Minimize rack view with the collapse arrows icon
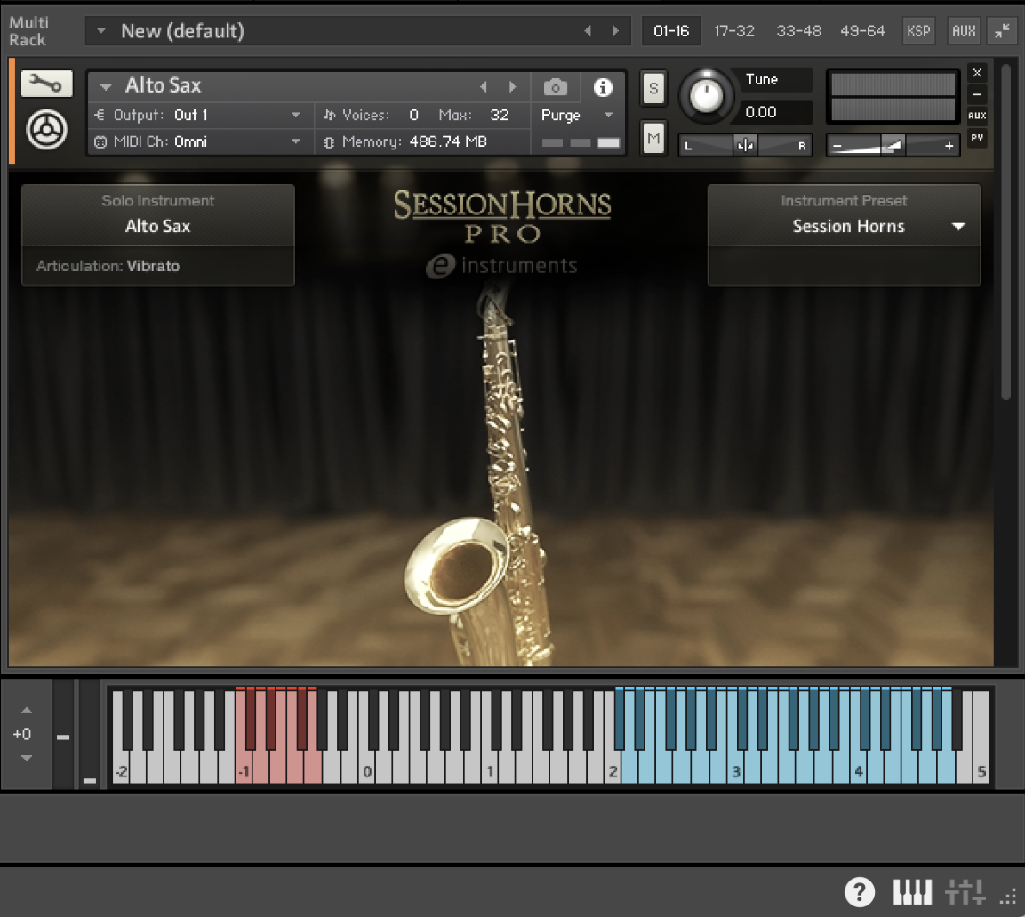Screen dimensions: 1025x917 [x=1002, y=31]
